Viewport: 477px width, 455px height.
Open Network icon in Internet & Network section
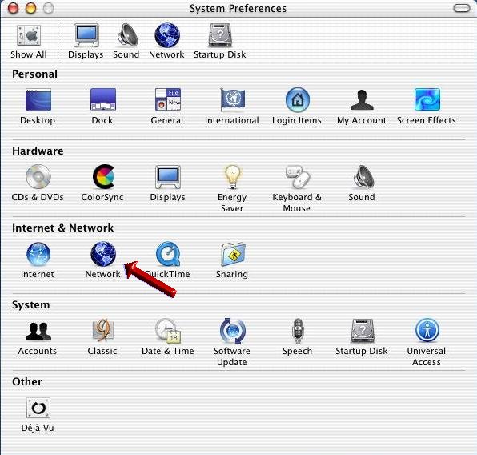[x=103, y=254]
